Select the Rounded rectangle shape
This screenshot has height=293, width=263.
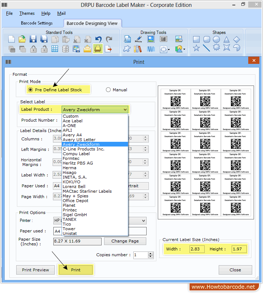[x=207, y=39]
